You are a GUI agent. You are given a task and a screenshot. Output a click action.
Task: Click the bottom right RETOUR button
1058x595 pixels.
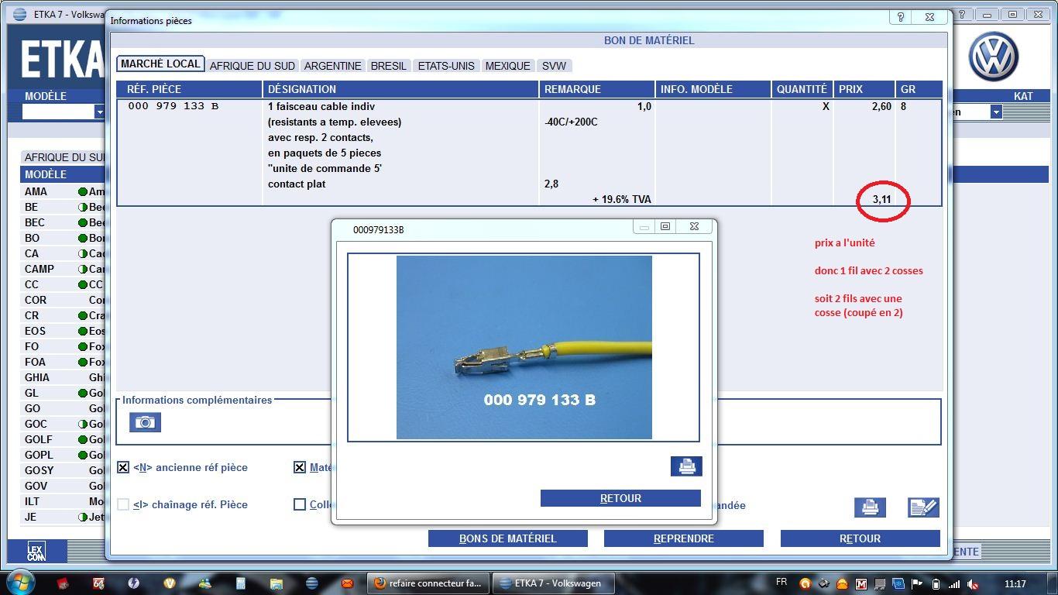(x=860, y=538)
